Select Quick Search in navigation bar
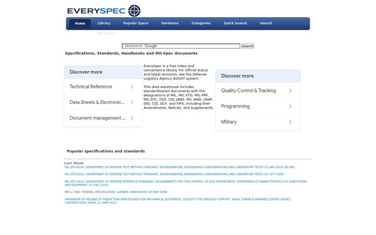Viewport: 376px width, 235px height. tap(235, 23)
